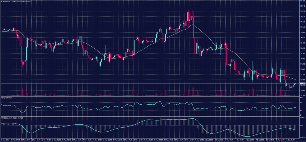306x142 pixels.
Task: Click the 71.345 label on price axis
Action: pos(300,95)
